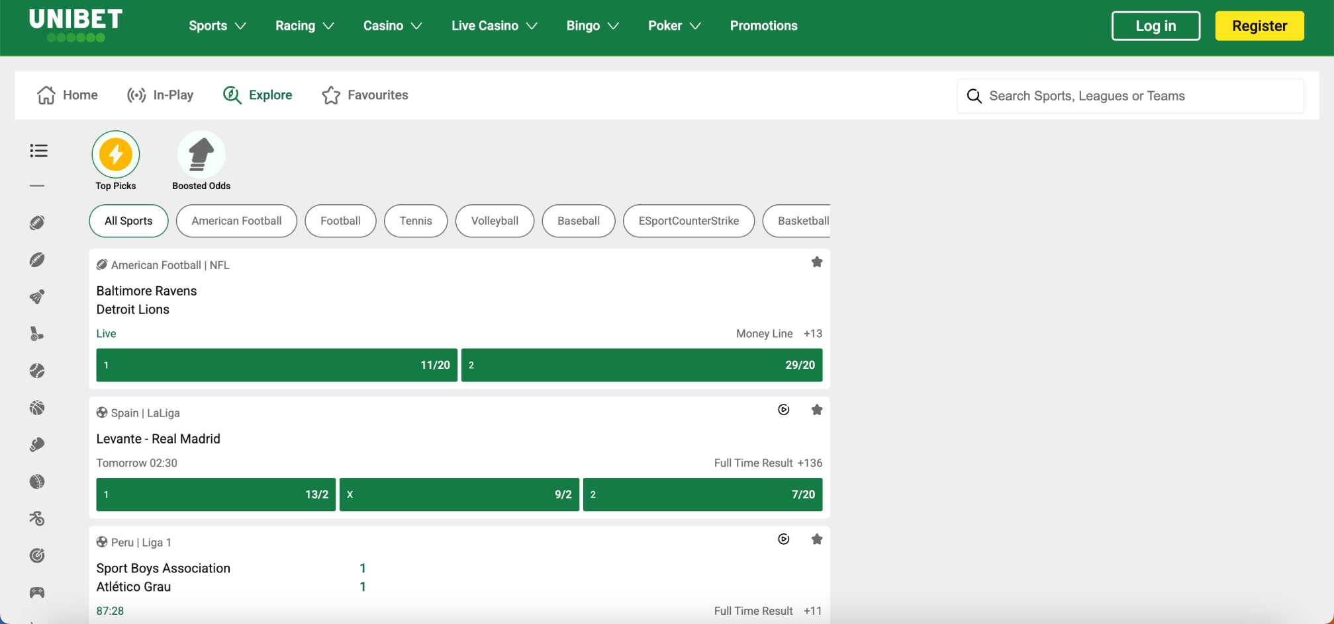Select the American Football sport icon in sidebar

(x=38, y=222)
